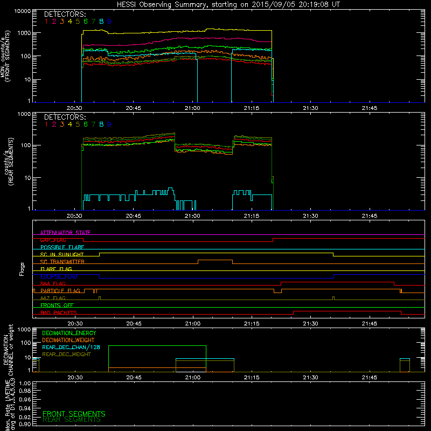Select the SAA FLAG label
Image resolution: width=431 pixels, height=431 pixels.
click(x=53, y=283)
